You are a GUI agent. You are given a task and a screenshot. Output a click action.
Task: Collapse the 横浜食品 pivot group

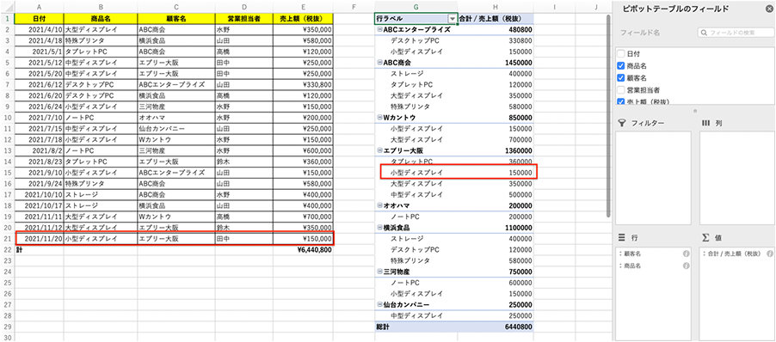[379, 228]
